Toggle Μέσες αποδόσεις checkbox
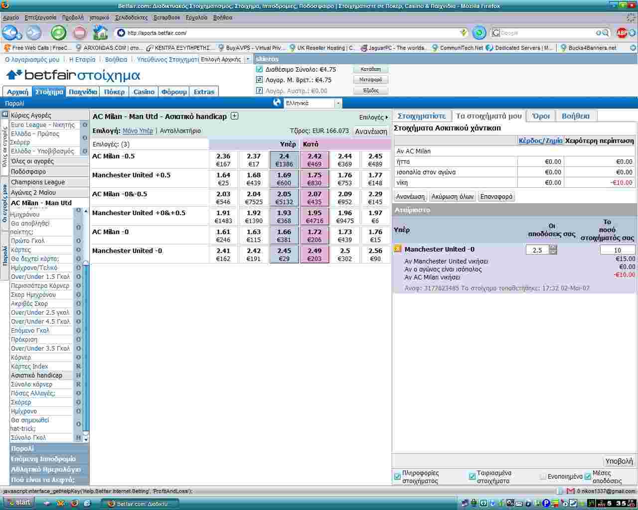638x510 pixels. tap(588, 477)
